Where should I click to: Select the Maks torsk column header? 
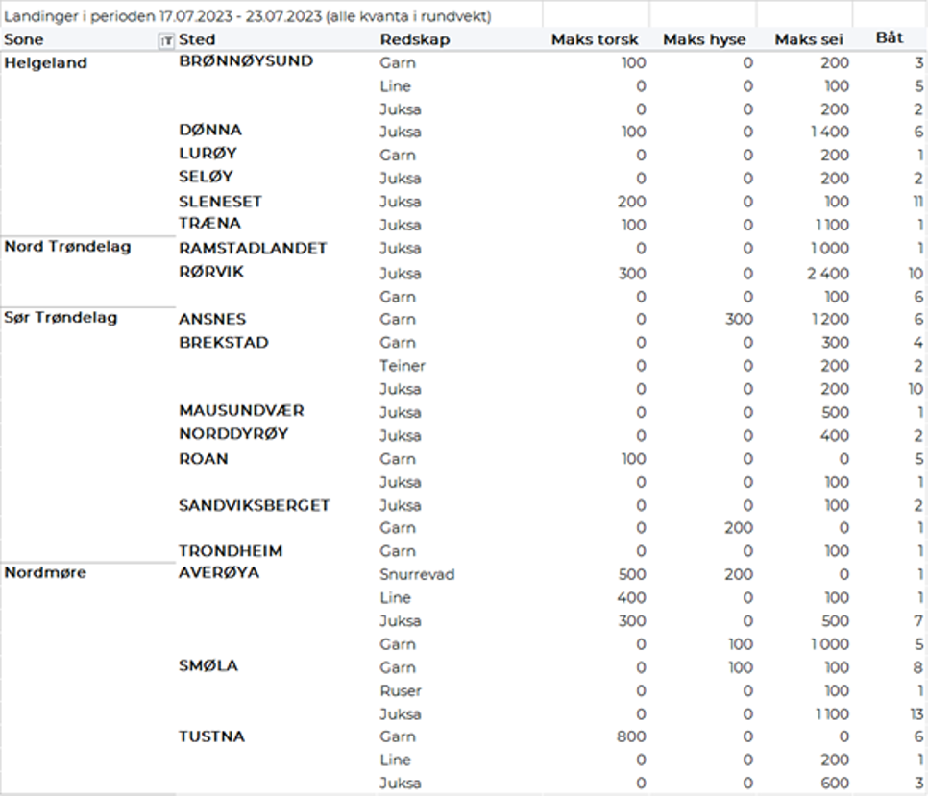pos(594,39)
